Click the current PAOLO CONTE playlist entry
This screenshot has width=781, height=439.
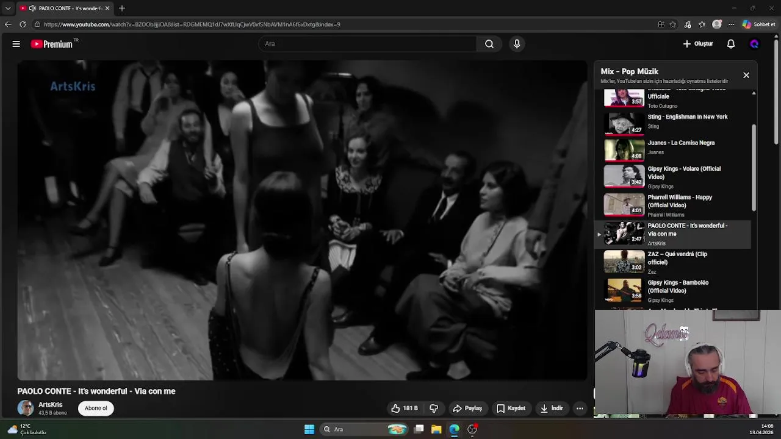[674, 234]
